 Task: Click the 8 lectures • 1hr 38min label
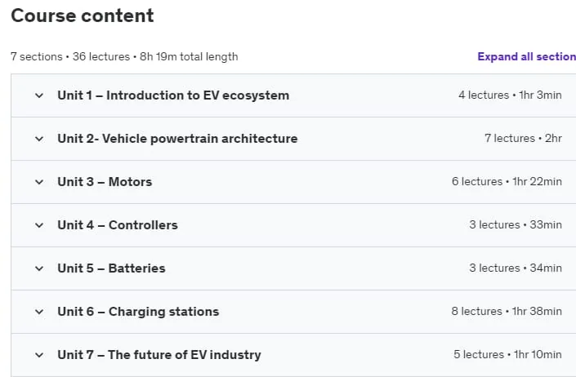pos(507,312)
